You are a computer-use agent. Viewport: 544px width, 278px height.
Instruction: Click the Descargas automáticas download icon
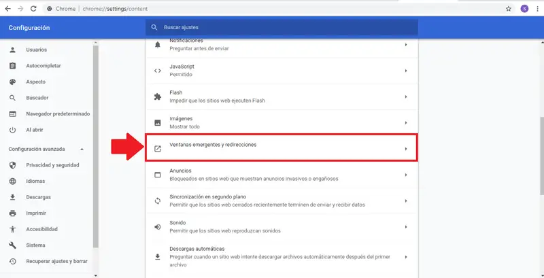tap(158, 257)
